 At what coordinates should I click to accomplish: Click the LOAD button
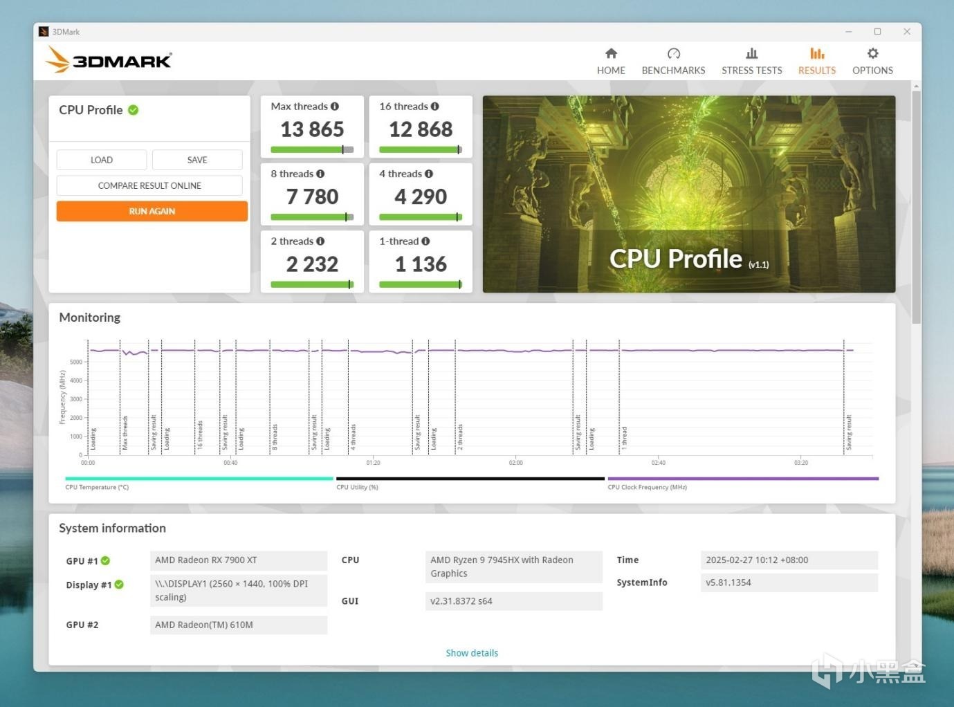click(102, 160)
